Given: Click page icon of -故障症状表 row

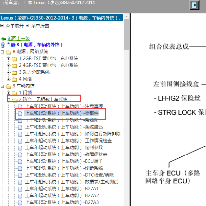Looking at the screenshot, I should click(20, 155).
